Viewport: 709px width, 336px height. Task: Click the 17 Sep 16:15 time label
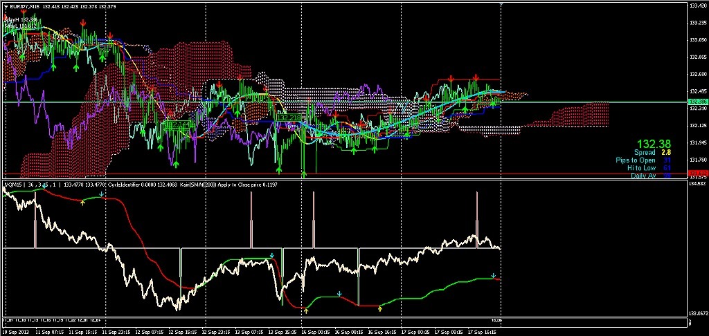(481, 331)
